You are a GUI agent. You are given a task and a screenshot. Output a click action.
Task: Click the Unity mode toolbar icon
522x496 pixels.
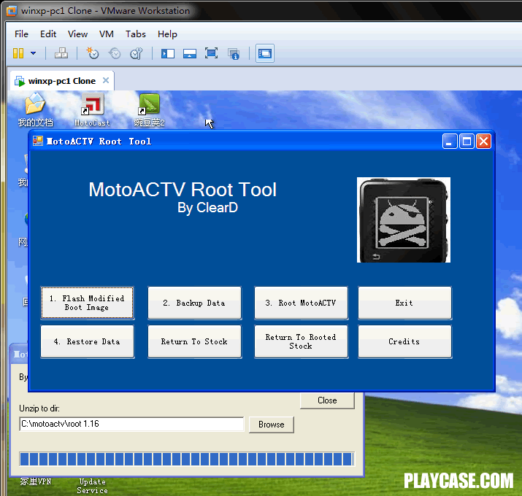(x=234, y=53)
